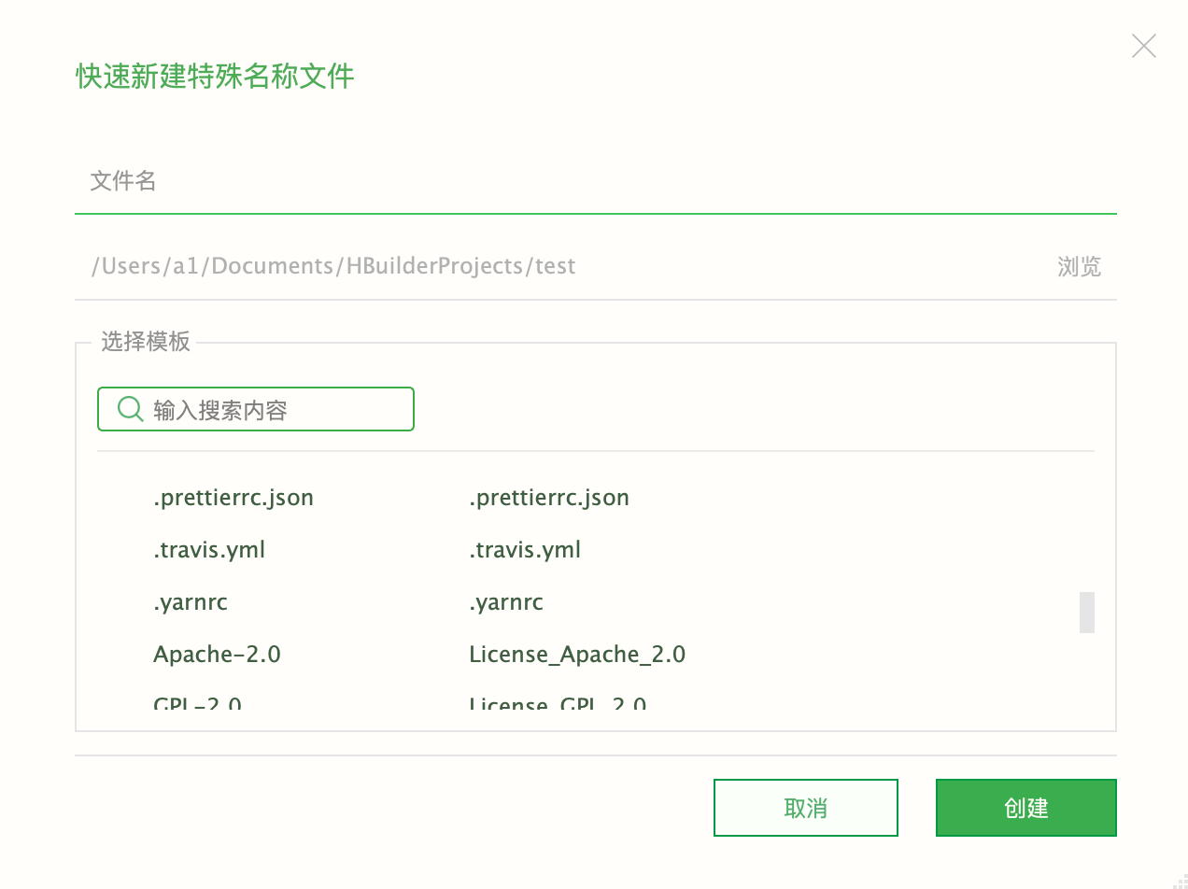
Task: Focus the 文件名 file name field
Action: click(x=594, y=181)
